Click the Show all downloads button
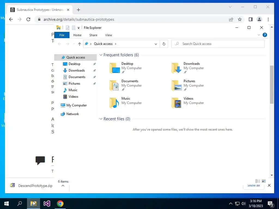 coord(253,186)
